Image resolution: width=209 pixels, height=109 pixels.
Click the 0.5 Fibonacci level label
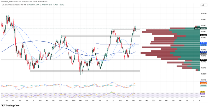pos(98,48)
